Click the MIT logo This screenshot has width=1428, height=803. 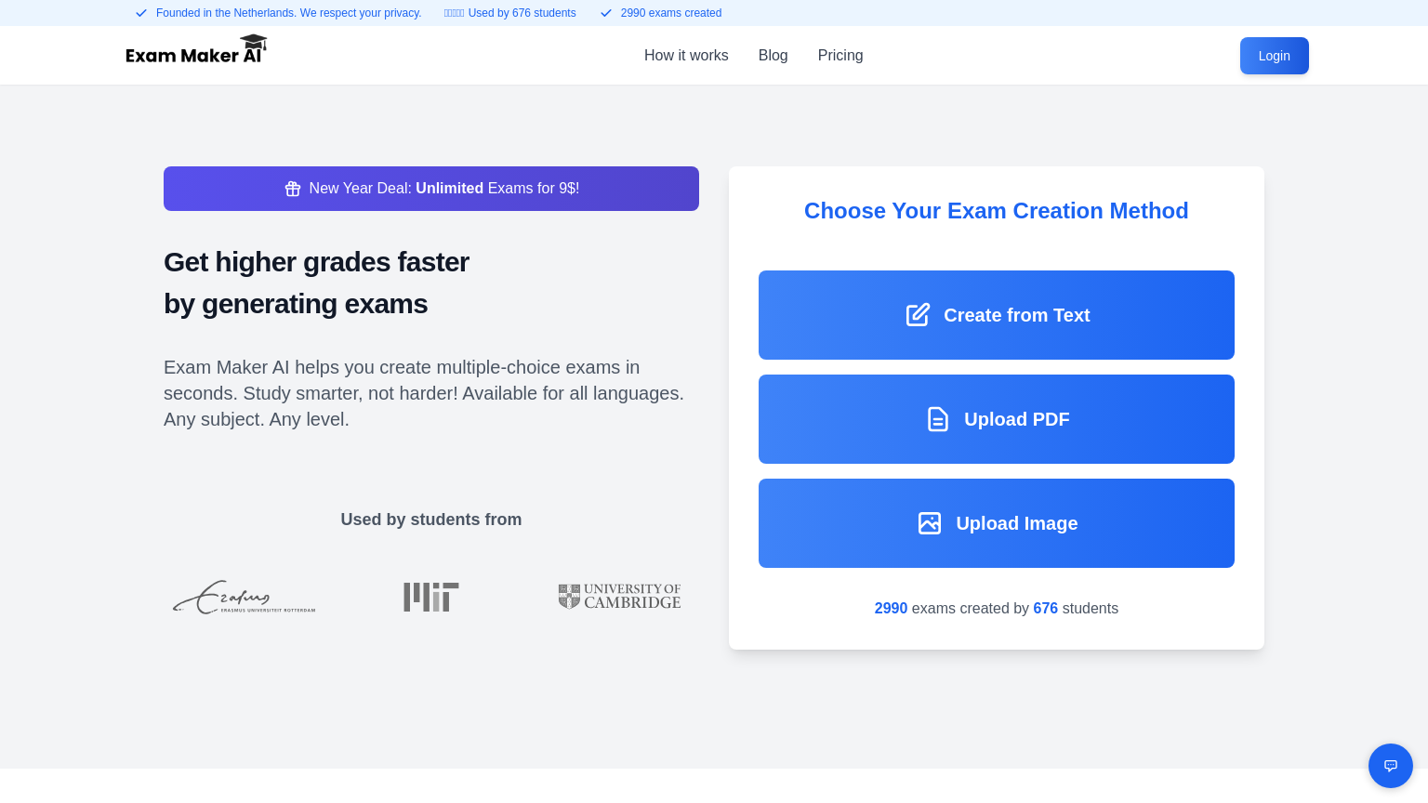[x=431, y=597]
